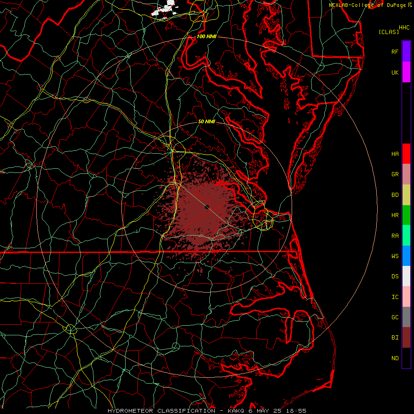Click the WS blue legend swatch
The image size is (414, 414).
(x=406, y=256)
